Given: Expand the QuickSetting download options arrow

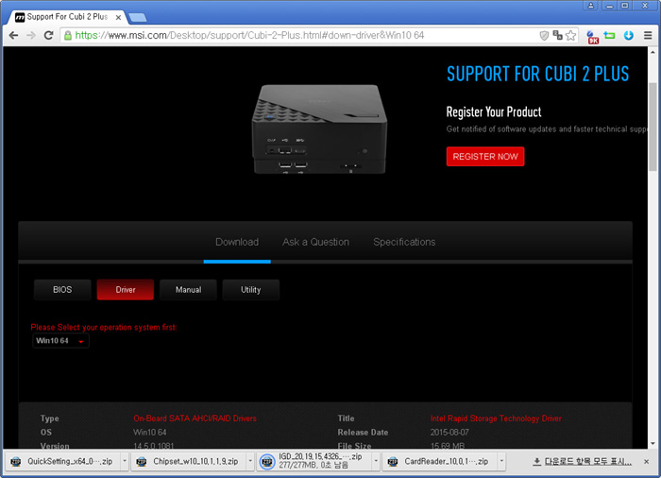Looking at the screenshot, I should coord(125,462).
